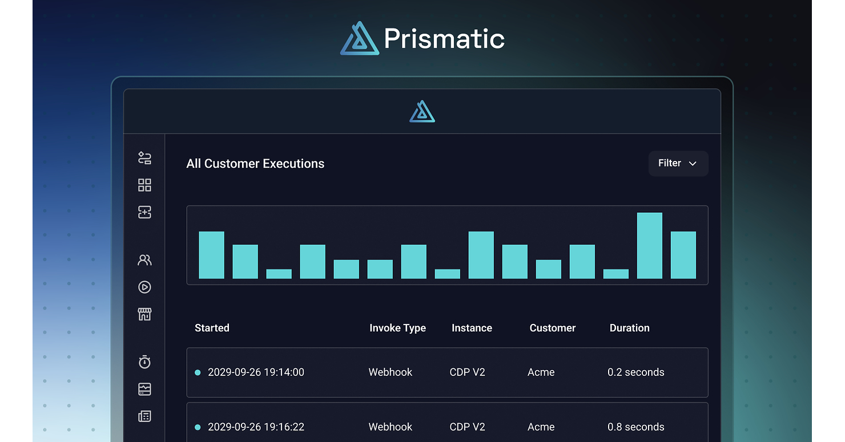Click the Duration column header
This screenshot has height=442, width=845.
click(630, 328)
